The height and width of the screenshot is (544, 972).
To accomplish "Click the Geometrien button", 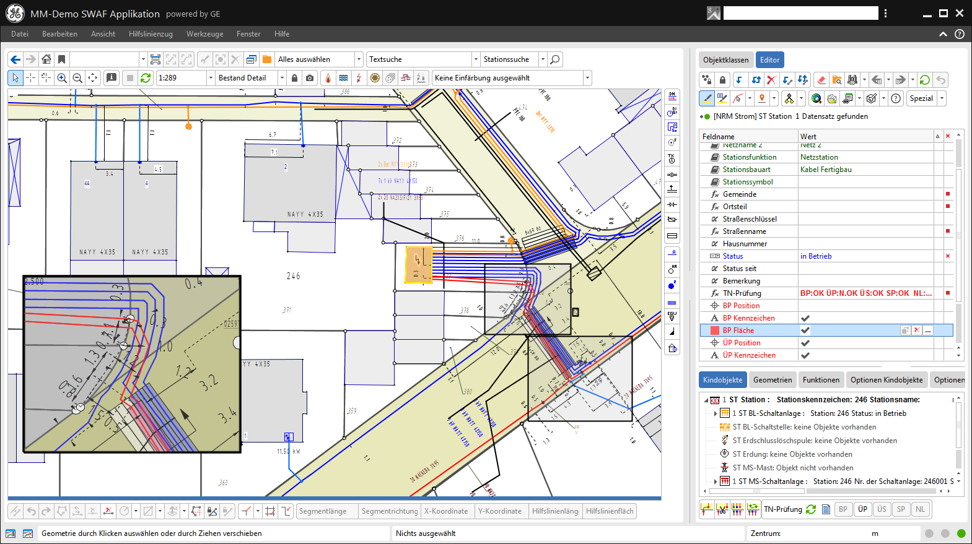I will tap(772, 380).
